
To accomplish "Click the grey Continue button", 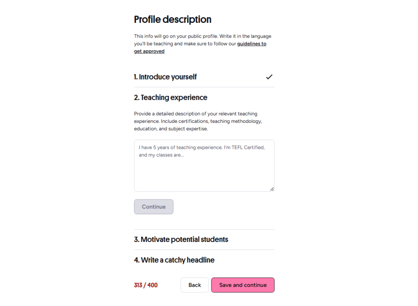I will (x=153, y=206).
